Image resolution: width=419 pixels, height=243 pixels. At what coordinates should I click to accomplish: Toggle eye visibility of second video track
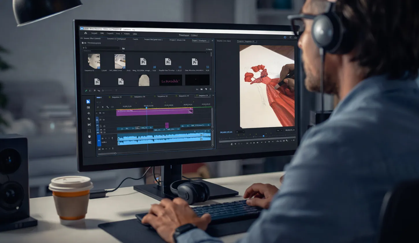pyautogui.click(x=103, y=119)
